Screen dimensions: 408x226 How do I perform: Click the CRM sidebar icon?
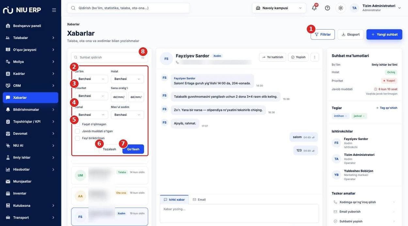coord(8,86)
